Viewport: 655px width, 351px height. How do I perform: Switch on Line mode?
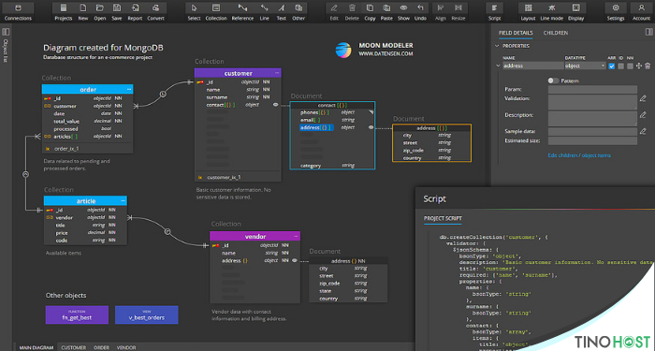pos(552,7)
